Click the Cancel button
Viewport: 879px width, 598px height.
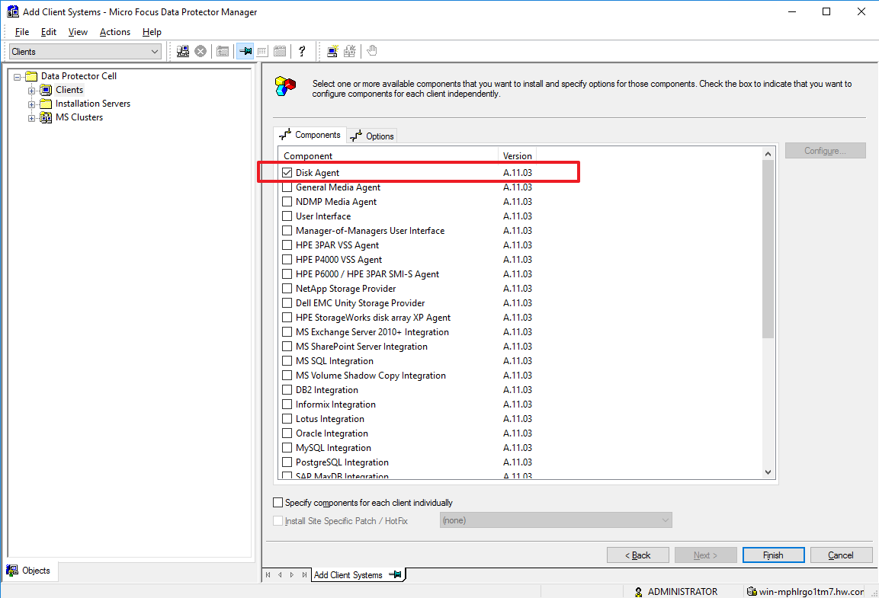click(x=841, y=555)
